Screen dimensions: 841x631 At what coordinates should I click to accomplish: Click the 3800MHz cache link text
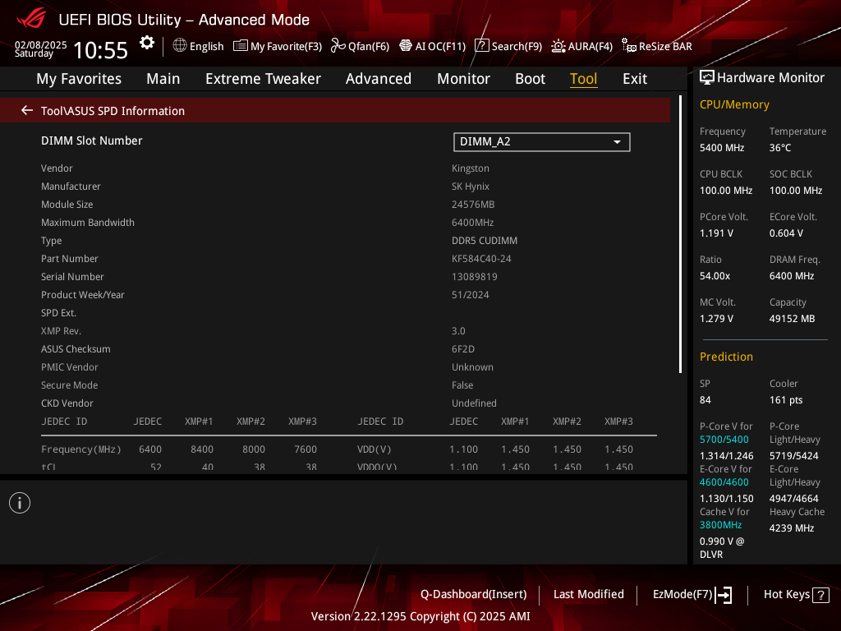tap(720, 525)
